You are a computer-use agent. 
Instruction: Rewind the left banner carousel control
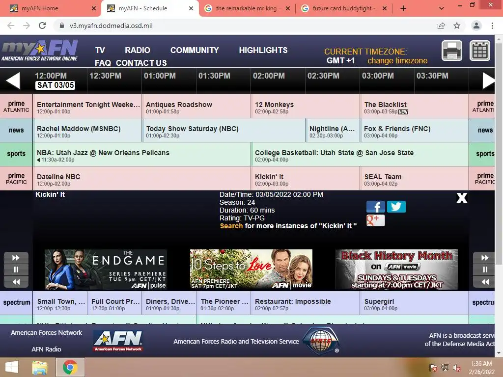coord(16,282)
